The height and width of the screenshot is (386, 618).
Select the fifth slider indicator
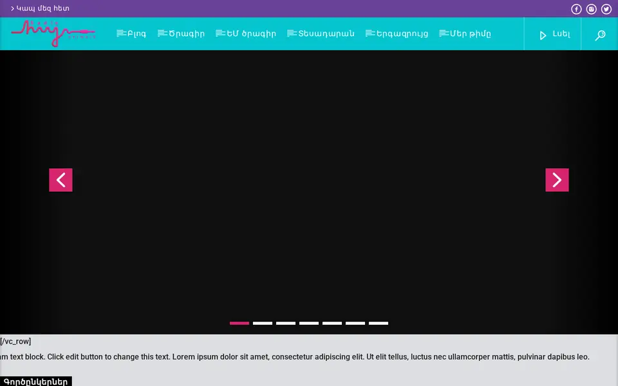pos(332,324)
